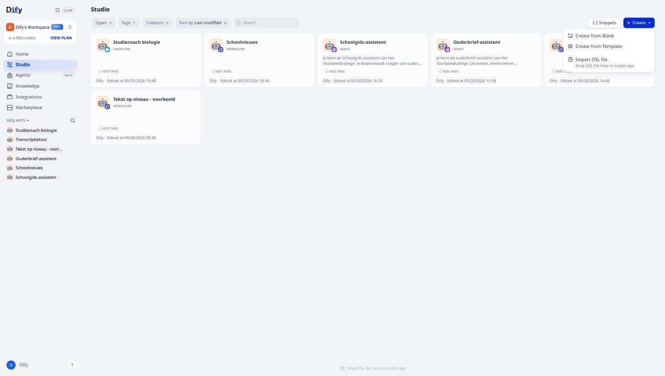Screen dimensions: 665x376
Task: Click the bottom Drop DSL file hint
Action: [x=373, y=368]
